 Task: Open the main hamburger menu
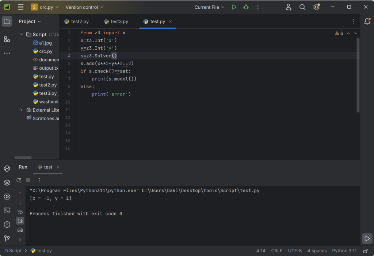tap(20, 7)
